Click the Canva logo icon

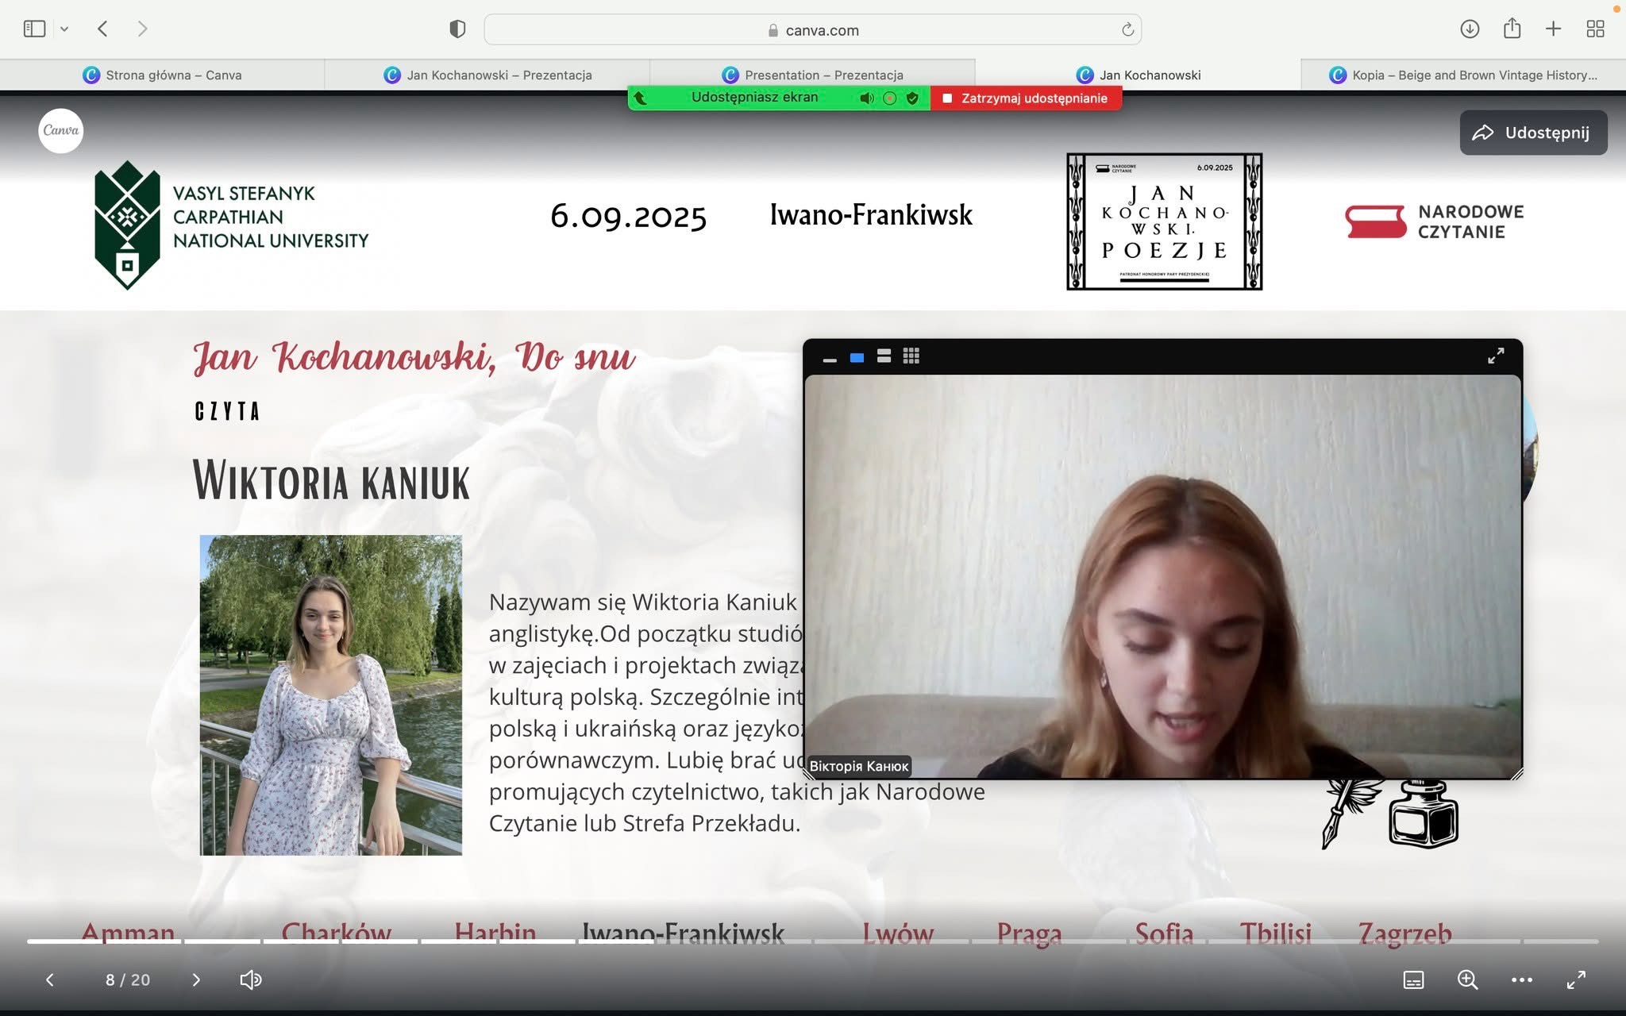(x=61, y=131)
